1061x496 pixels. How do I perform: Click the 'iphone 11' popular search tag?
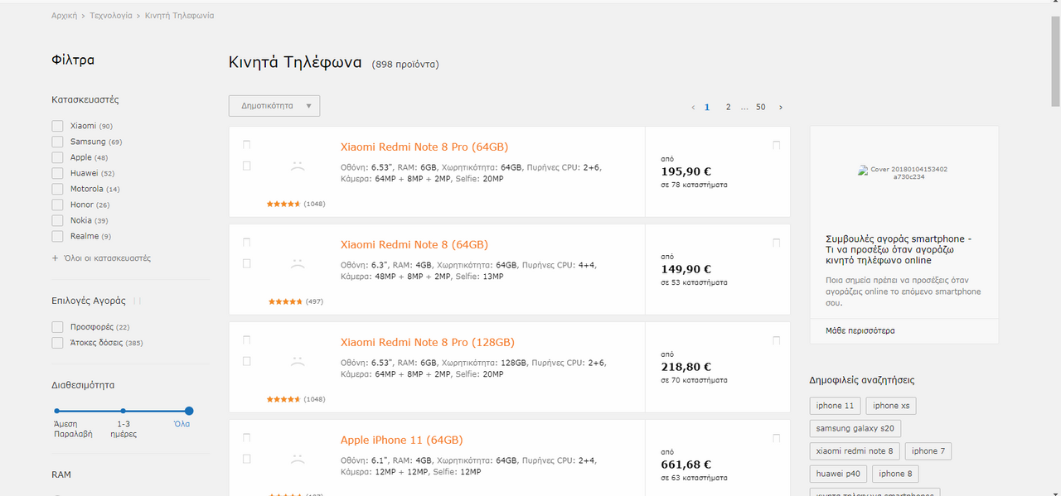[x=835, y=406]
